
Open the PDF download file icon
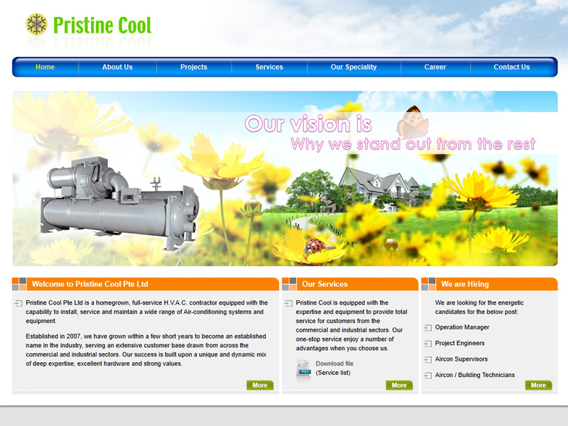304,369
